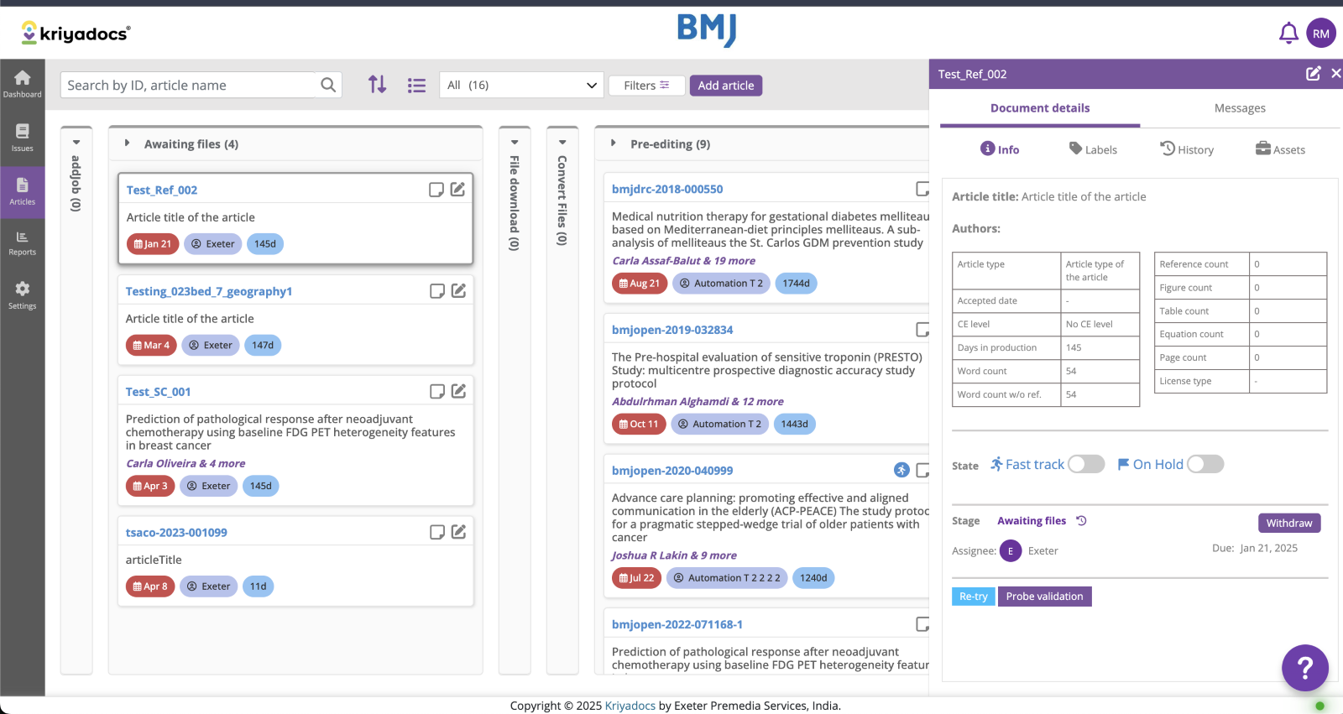Switch to the Messages tab
This screenshot has width=1343, height=714.
coord(1239,108)
